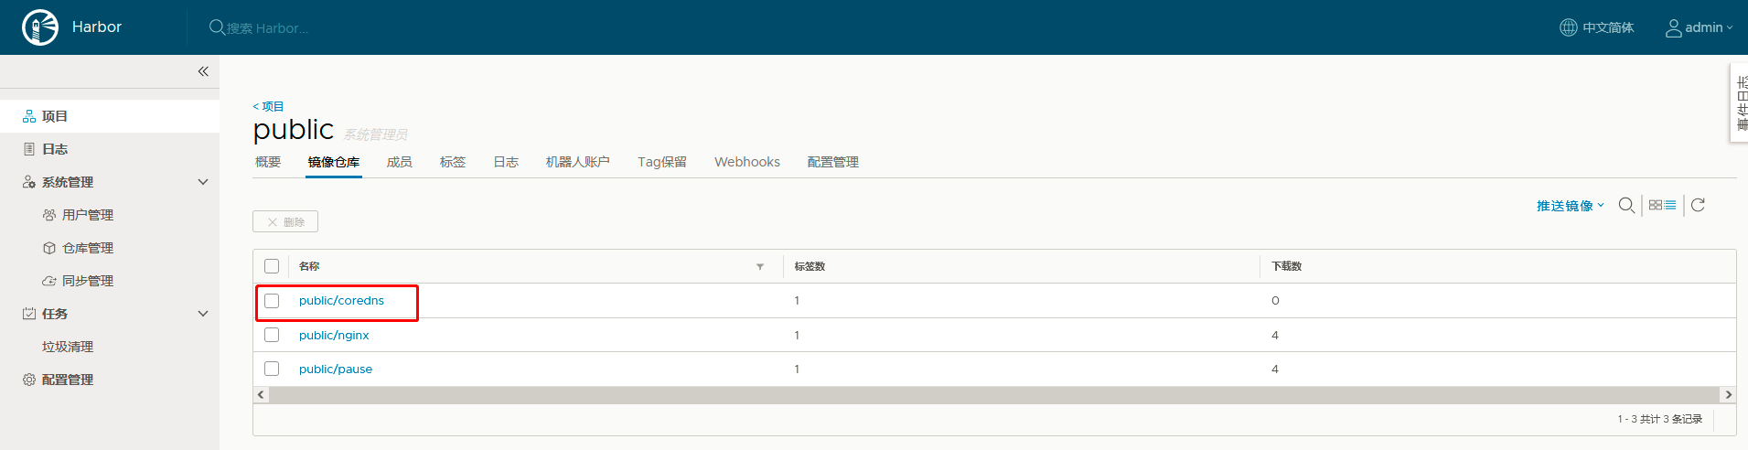The height and width of the screenshot is (450, 1748).
Task: Select the header select-all checkbox
Action: [x=272, y=266]
